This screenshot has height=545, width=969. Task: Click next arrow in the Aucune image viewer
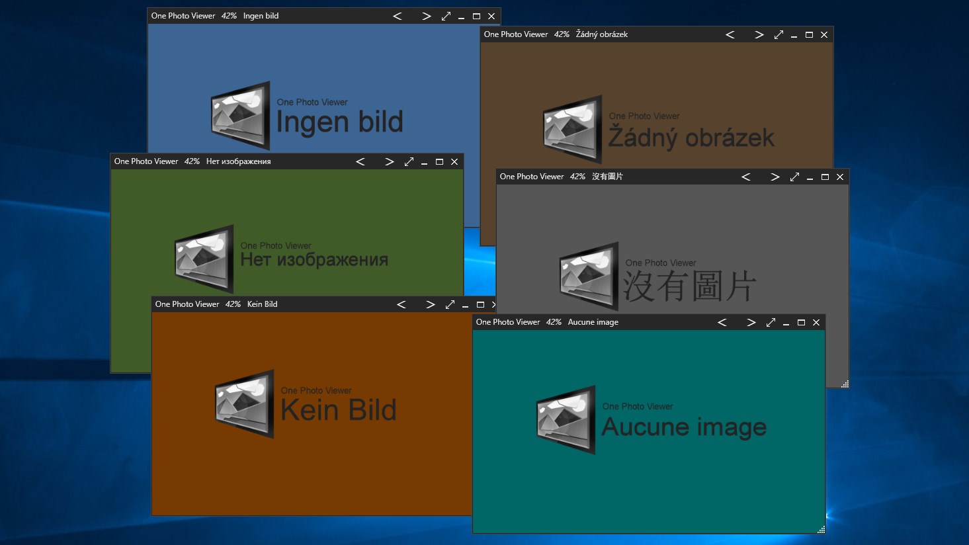click(x=751, y=322)
